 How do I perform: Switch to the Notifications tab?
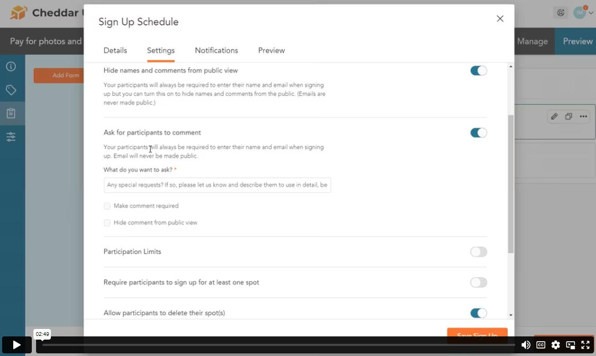(216, 50)
